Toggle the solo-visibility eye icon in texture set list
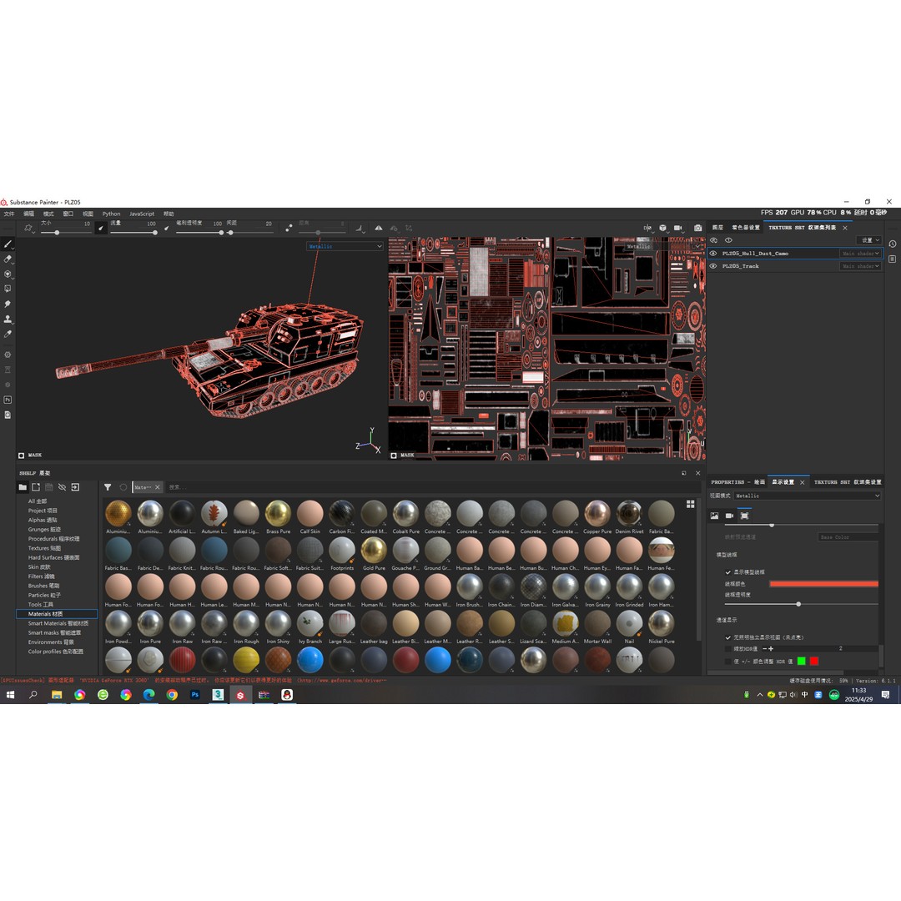Image resolution: width=901 pixels, height=901 pixels. coord(728,240)
